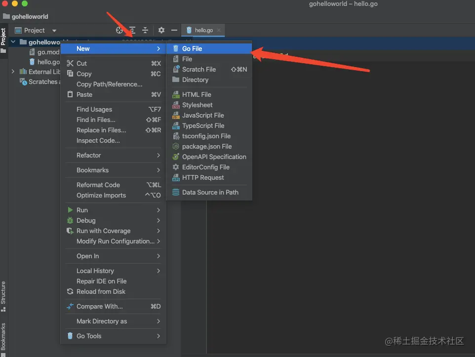Select go.mod in project tree
475x357 pixels.
(x=44, y=52)
